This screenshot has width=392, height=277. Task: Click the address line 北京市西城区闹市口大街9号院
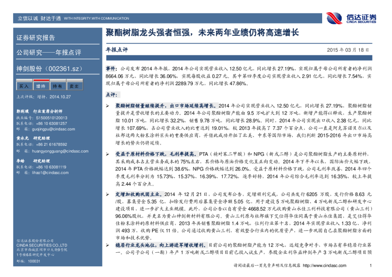42,250
